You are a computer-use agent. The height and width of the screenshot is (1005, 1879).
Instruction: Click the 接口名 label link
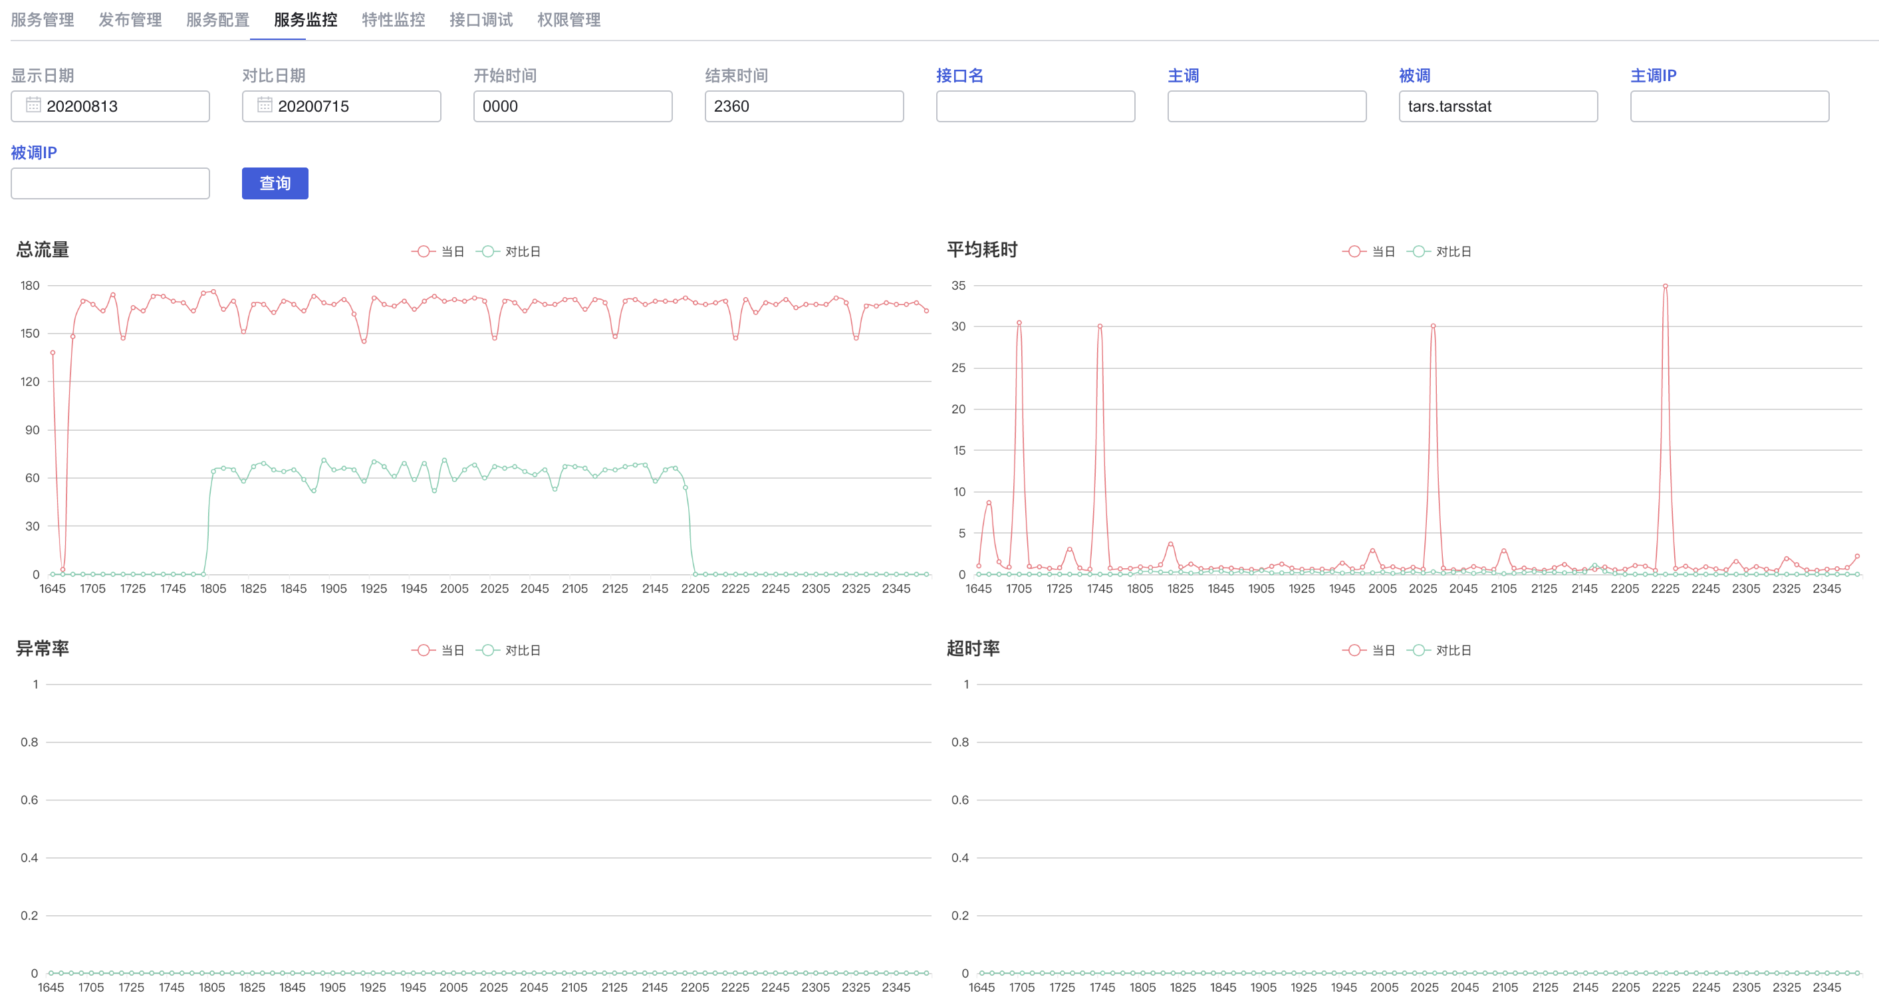(959, 76)
